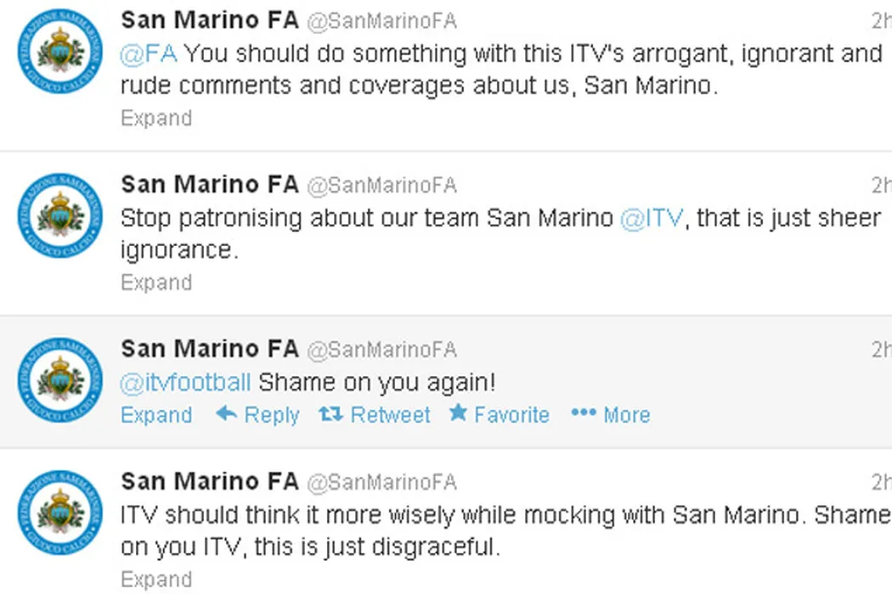Click avatar of the @itvfootball tweet
This screenshot has height=594, width=892.
59,380
